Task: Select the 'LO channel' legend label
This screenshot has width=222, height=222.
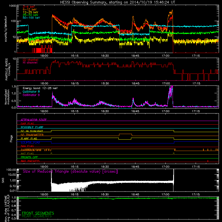Action: pyautogui.click(x=31, y=60)
